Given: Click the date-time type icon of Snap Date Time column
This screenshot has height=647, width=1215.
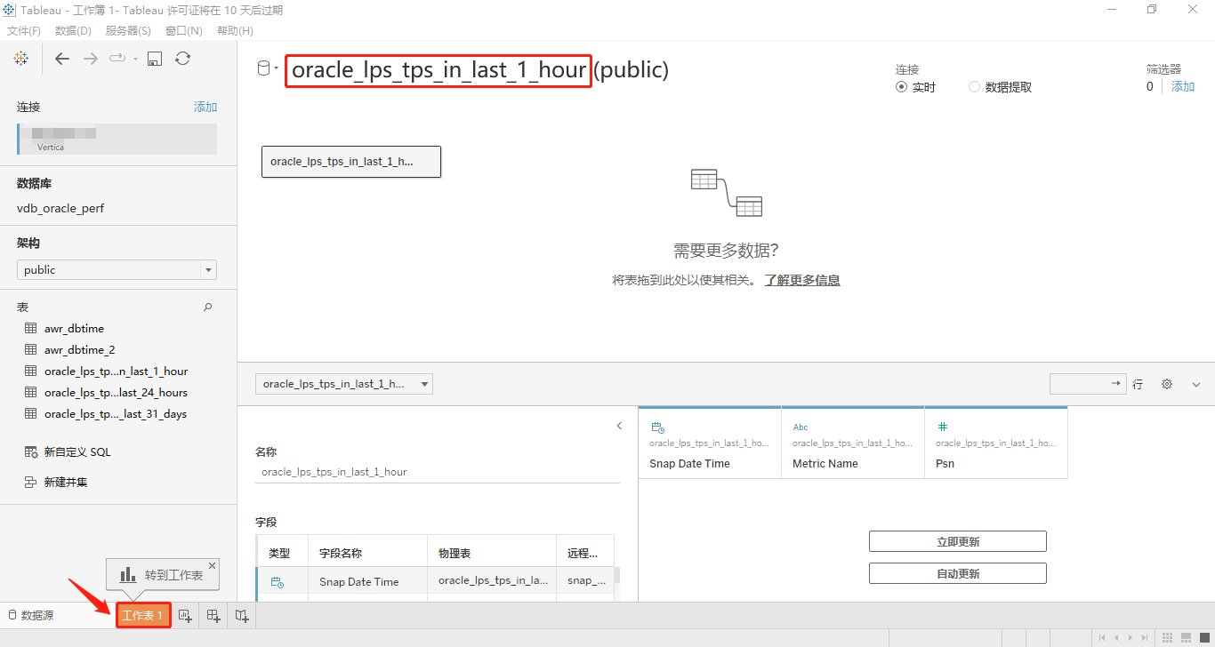Looking at the screenshot, I should 657,427.
